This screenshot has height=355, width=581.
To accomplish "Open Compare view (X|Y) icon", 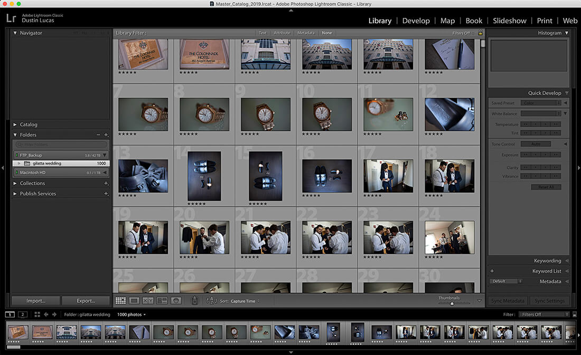I will tap(148, 301).
